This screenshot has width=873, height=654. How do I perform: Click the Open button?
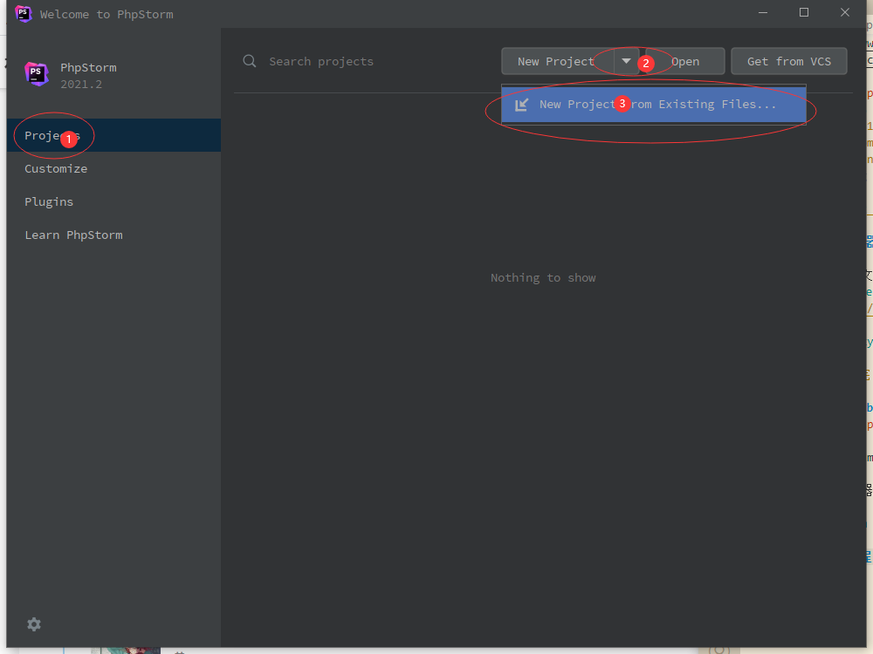(685, 61)
